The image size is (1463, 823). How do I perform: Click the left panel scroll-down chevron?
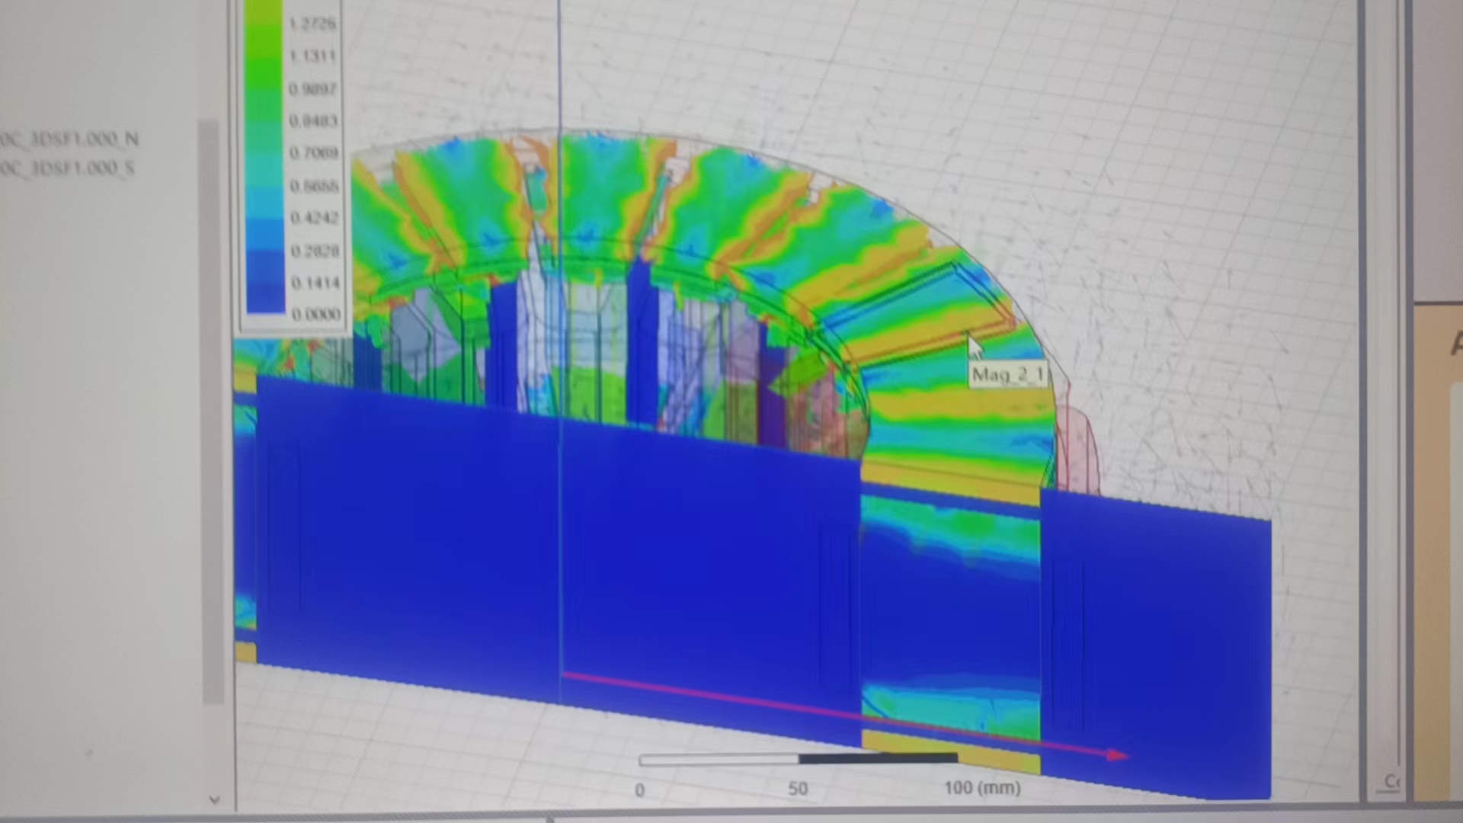(214, 799)
